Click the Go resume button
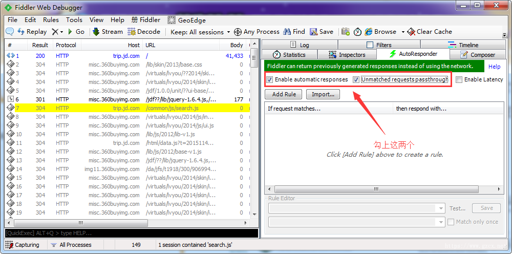The height and width of the screenshot is (254, 512). pos(76,32)
